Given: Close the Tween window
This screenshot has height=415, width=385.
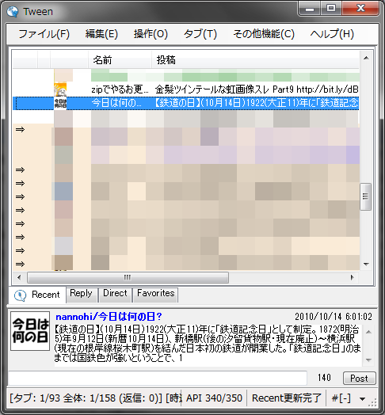Looking at the screenshot, I should pos(360,9).
